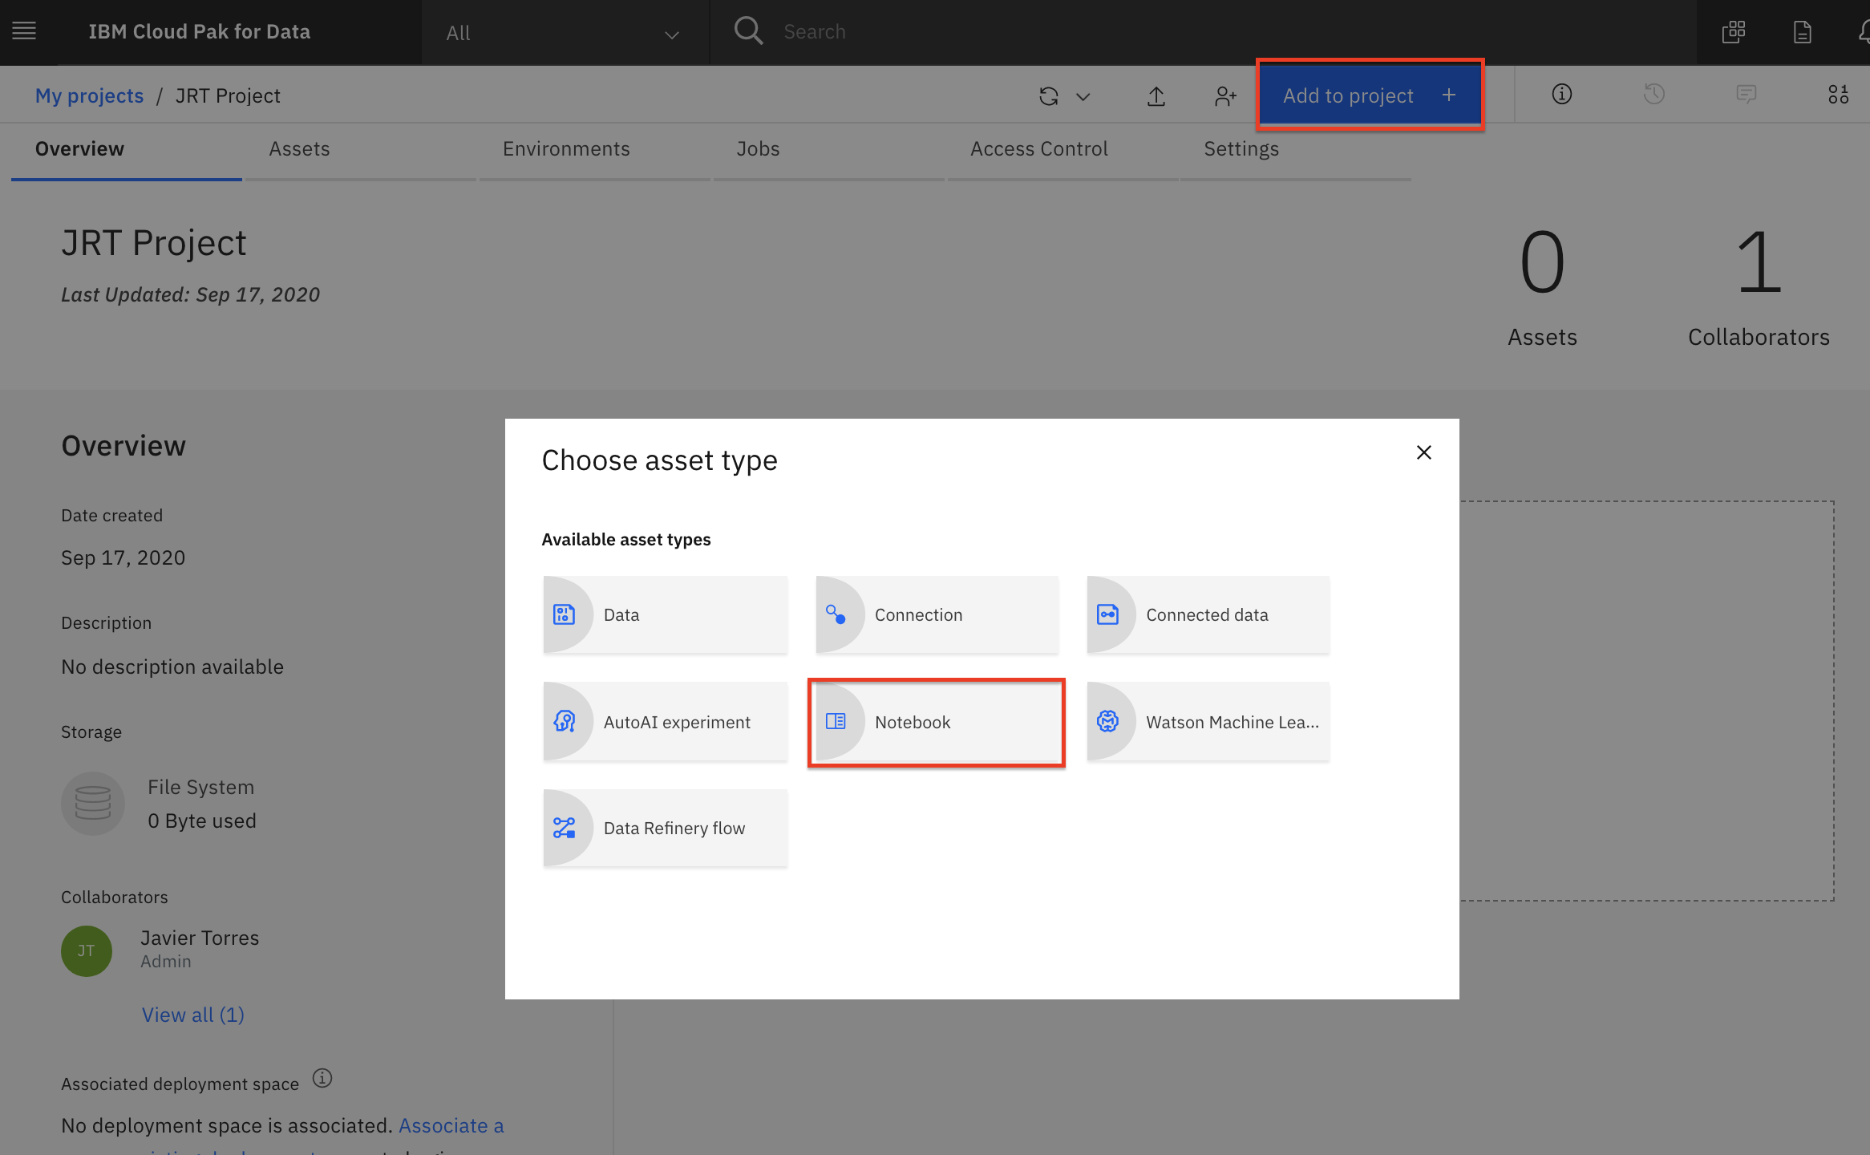The image size is (1870, 1155).
Task: Click the Javier Torres collaborator name
Action: pyautogui.click(x=200, y=938)
